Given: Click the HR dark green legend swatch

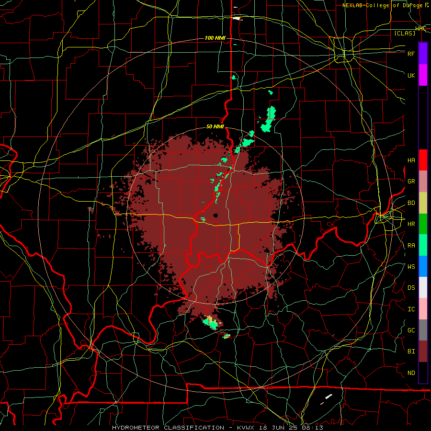Looking at the screenshot, I should tap(423, 224).
